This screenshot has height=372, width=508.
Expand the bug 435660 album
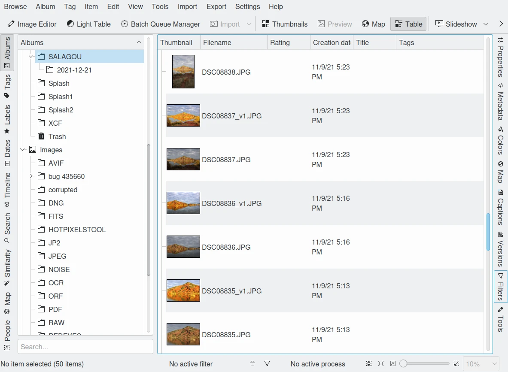click(31, 176)
